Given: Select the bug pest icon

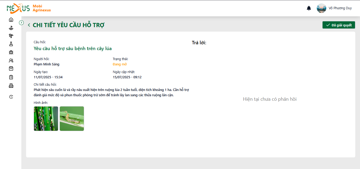Looking at the screenshot, I should [x=11, y=52].
